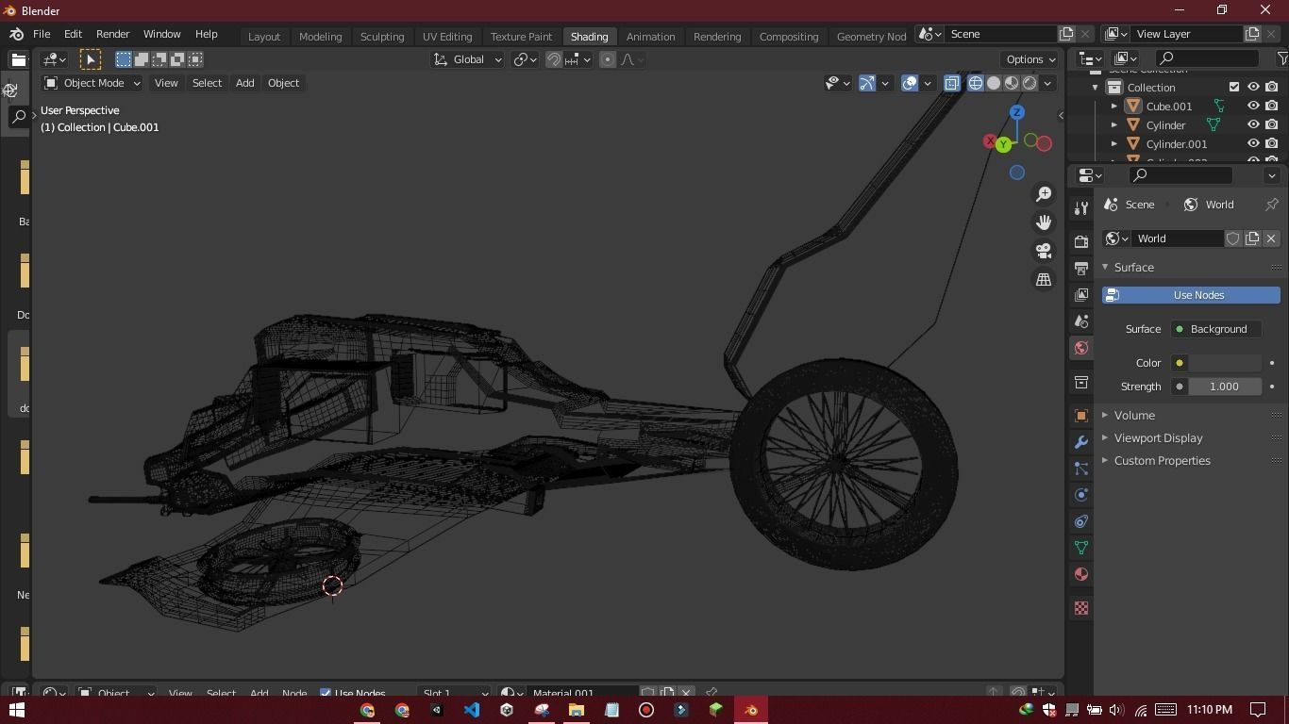The image size is (1289, 724).
Task: Select the Tweak select-box tool icon
Action: tap(91, 59)
